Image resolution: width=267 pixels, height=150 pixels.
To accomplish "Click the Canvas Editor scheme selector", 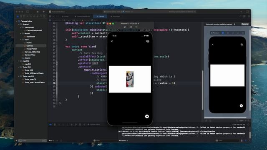I will point(113,12).
